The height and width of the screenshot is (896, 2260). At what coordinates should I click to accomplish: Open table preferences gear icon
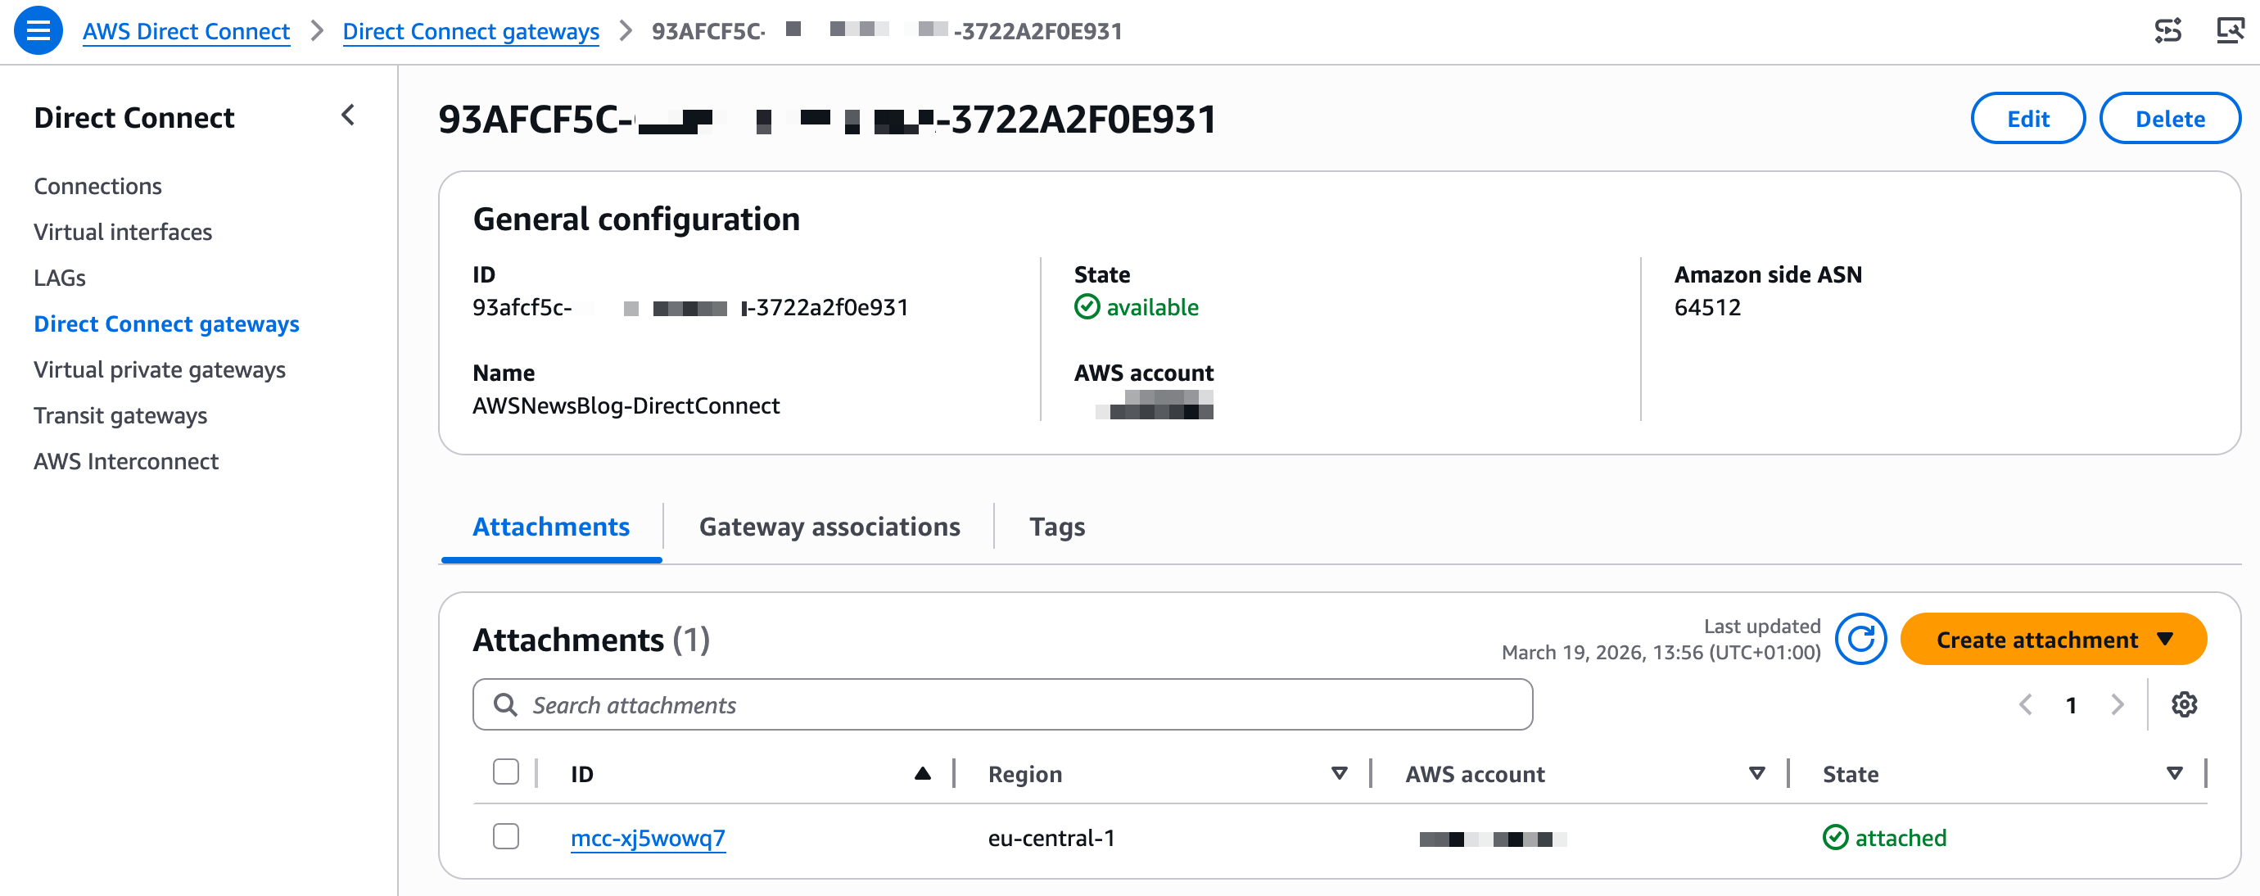2183,704
